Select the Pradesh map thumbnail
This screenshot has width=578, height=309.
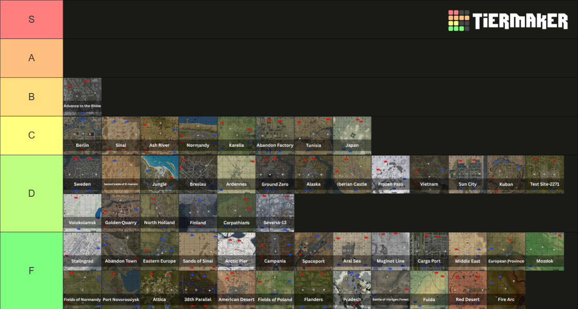point(352,290)
